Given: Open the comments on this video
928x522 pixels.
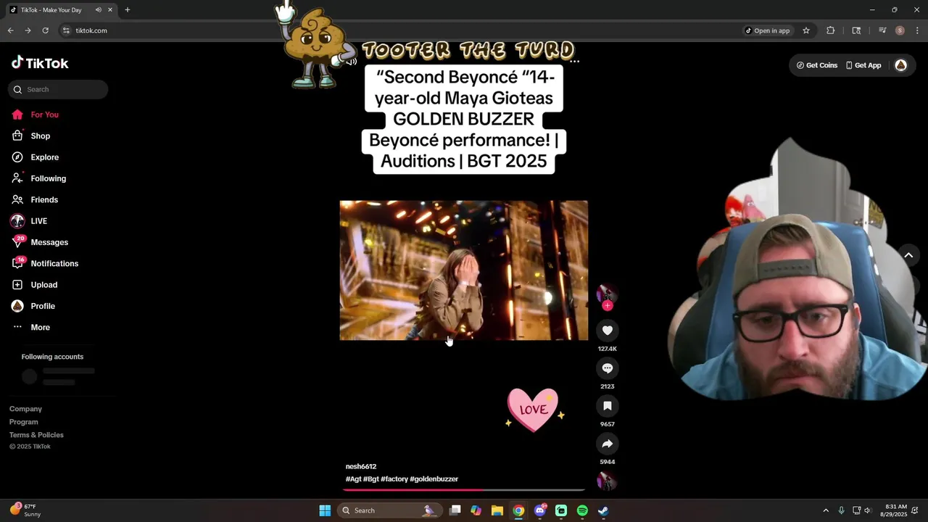Looking at the screenshot, I should pyautogui.click(x=608, y=368).
